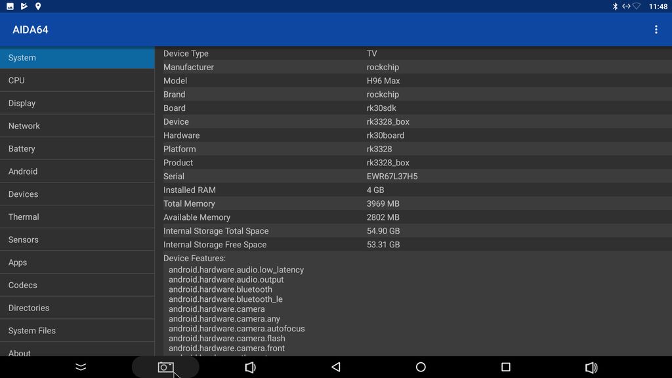
Task: Select the rk30sdk board value
Action: coord(381,108)
